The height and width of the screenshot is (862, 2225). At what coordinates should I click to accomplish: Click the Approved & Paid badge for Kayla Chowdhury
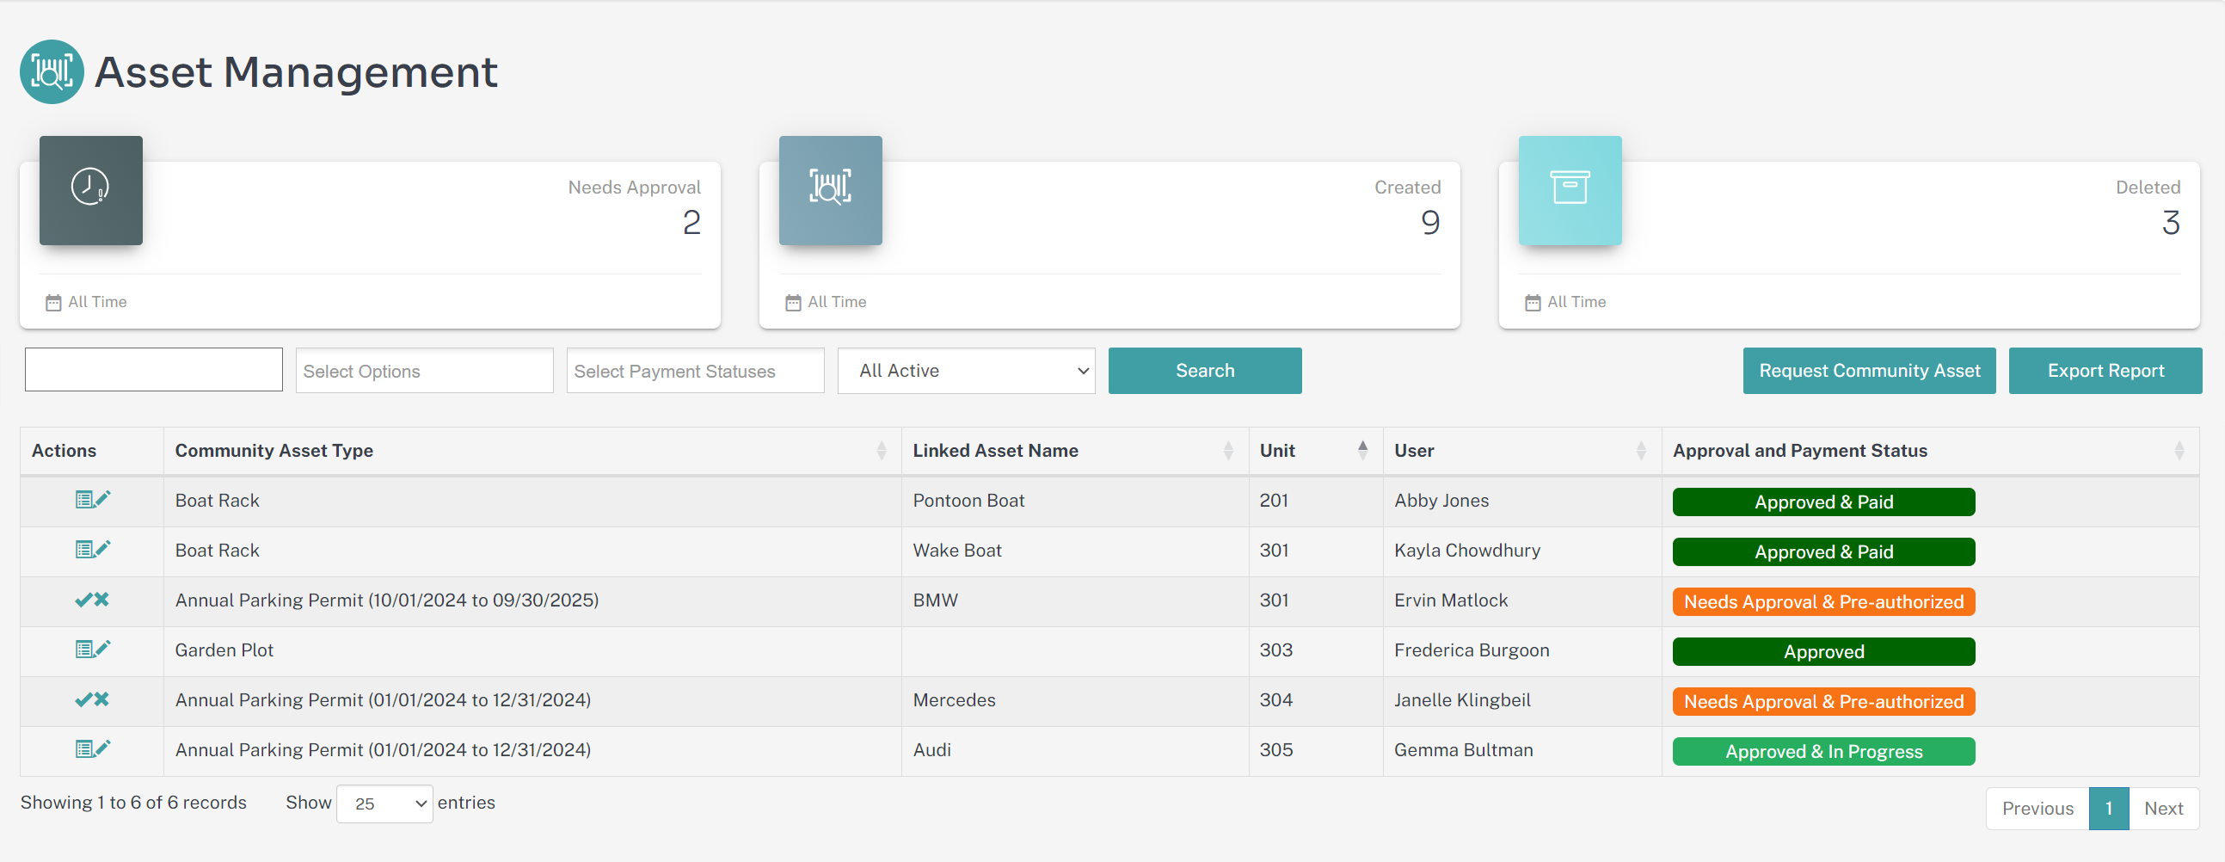point(1823,552)
